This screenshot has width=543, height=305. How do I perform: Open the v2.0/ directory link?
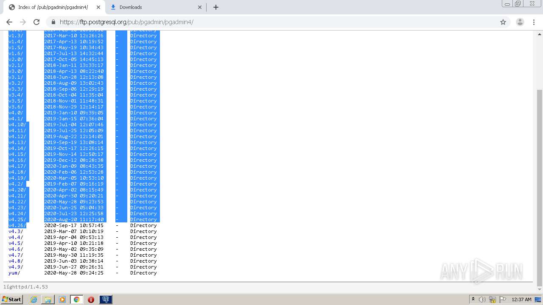point(16,59)
